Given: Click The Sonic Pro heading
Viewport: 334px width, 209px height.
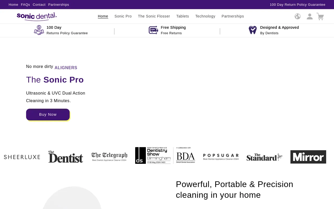Looking at the screenshot, I should [55, 80].
